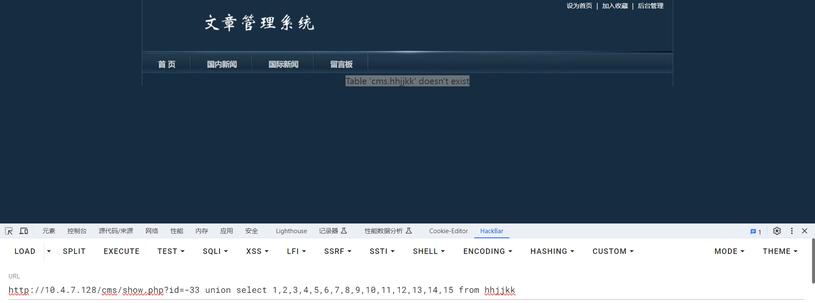
Task: Switch to the 性能 (Performance) tab
Action: [177, 231]
